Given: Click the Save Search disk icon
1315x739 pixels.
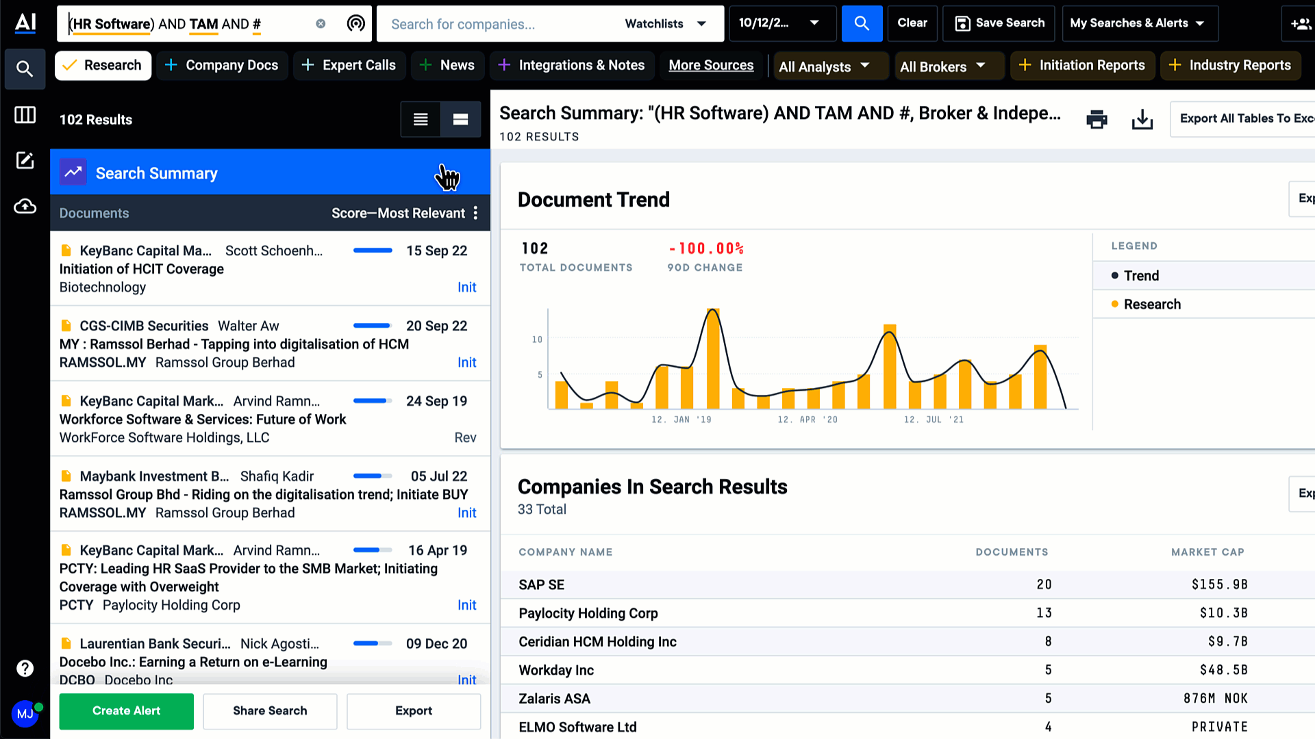Looking at the screenshot, I should coord(962,24).
